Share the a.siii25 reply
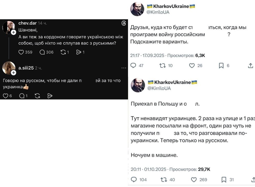The height and width of the screenshot is (187, 255). tap(50, 96)
